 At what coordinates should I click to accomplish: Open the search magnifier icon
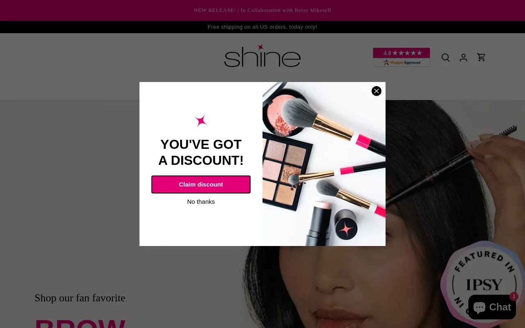click(x=445, y=57)
